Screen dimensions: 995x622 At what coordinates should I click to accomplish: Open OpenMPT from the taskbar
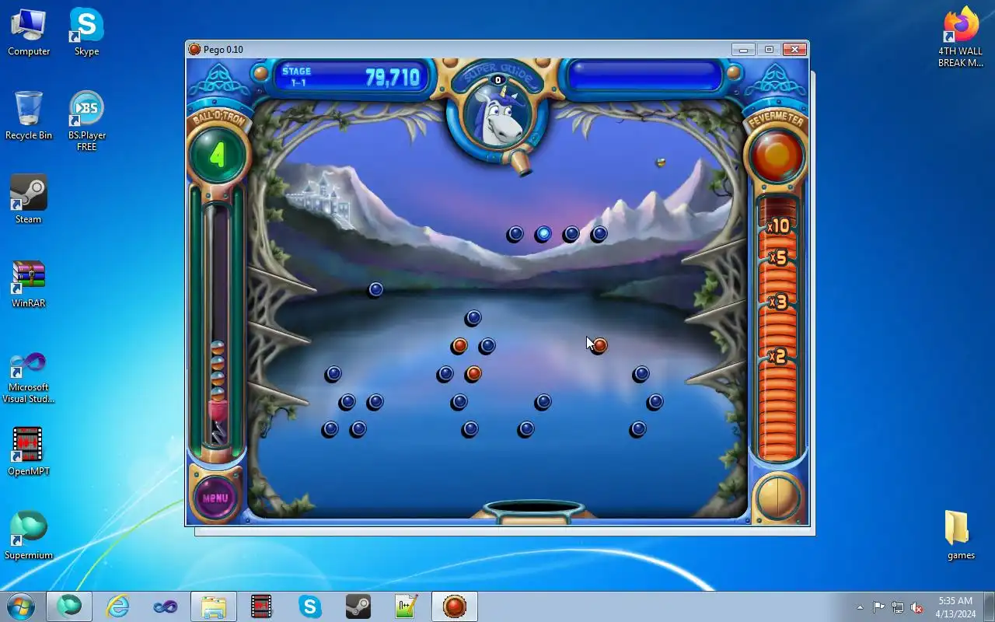pos(262,606)
